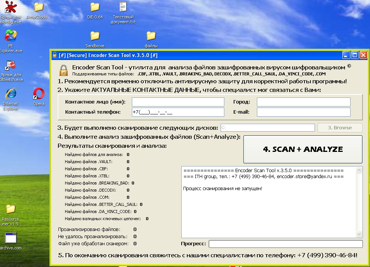Click the Город input field
This screenshot has width=370, height=267.
point(303,102)
